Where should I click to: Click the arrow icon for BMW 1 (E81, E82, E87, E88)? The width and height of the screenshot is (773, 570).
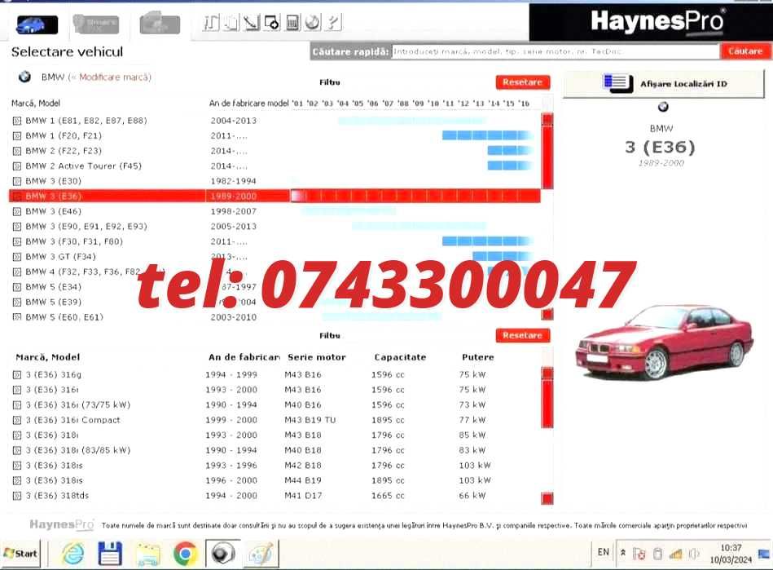(17, 121)
